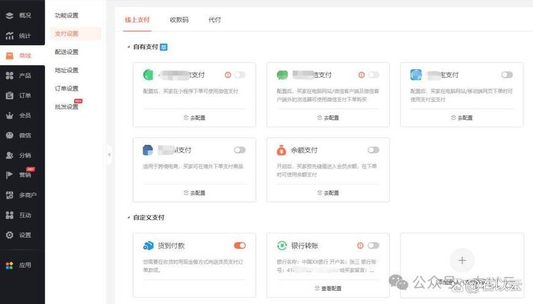Open the 应用 apps colorful grid icon

click(10, 265)
